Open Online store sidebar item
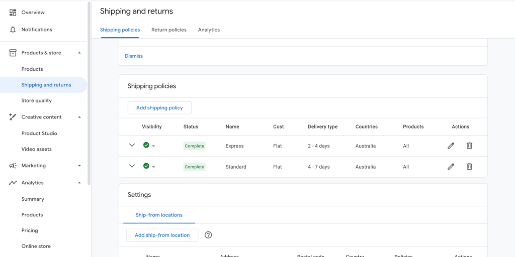Viewport: 515px width, 257px height. tap(36, 246)
